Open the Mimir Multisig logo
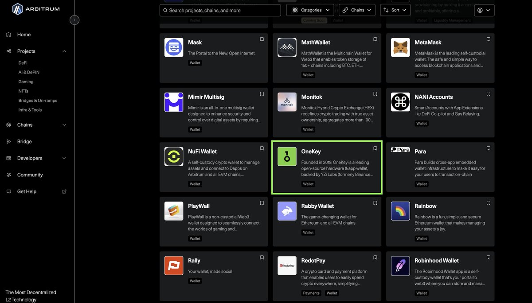Screen dimensions: 532x303 pos(174,102)
